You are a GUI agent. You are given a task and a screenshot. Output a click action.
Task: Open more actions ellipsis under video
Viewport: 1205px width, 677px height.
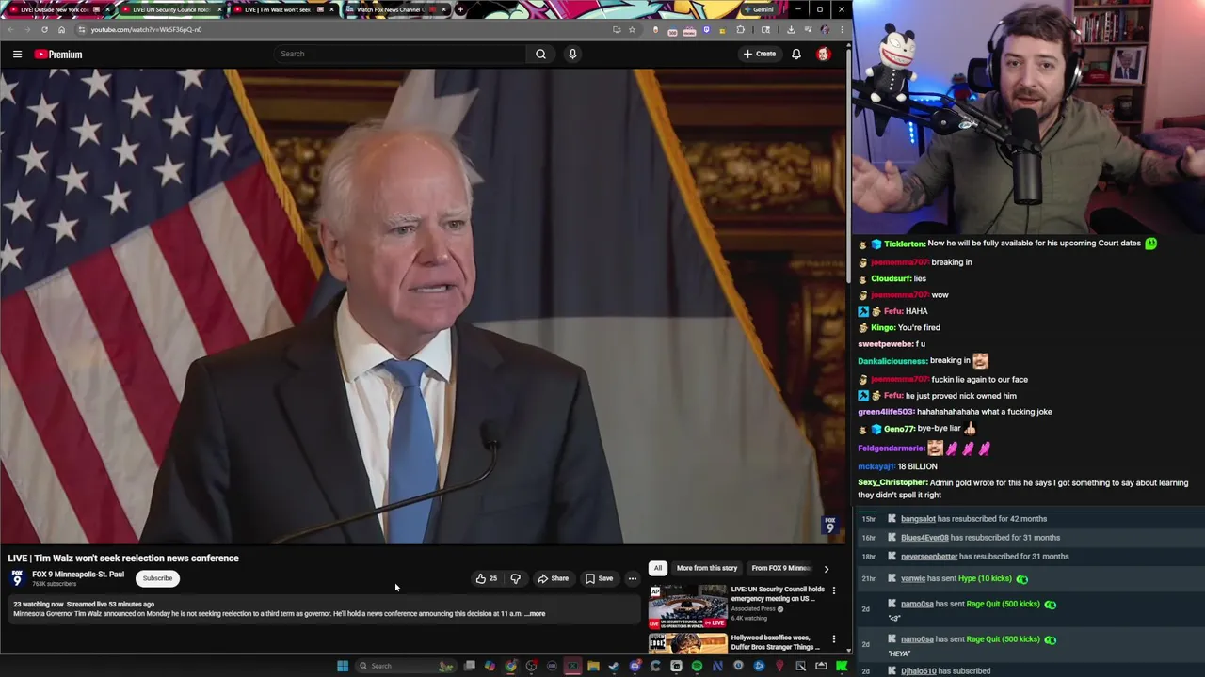click(633, 578)
